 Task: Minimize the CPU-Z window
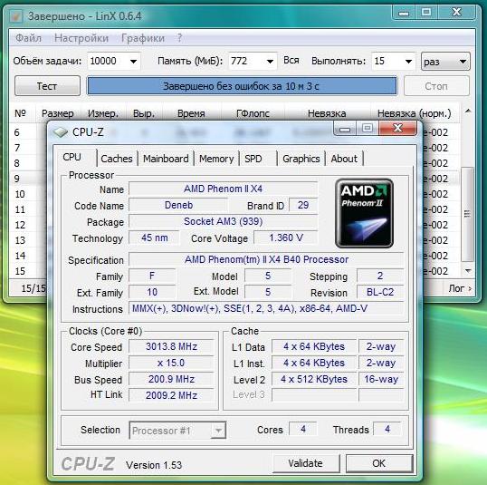pyautogui.click(x=345, y=129)
